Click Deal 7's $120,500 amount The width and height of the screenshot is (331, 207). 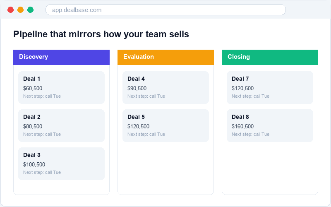point(243,88)
